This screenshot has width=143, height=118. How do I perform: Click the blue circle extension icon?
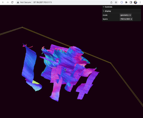pyautogui.click(x=122, y=2)
